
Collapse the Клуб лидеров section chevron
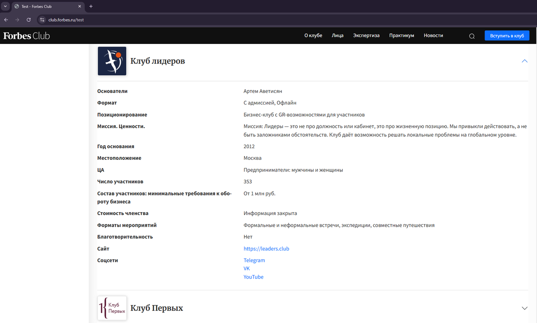(x=524, y=61)
